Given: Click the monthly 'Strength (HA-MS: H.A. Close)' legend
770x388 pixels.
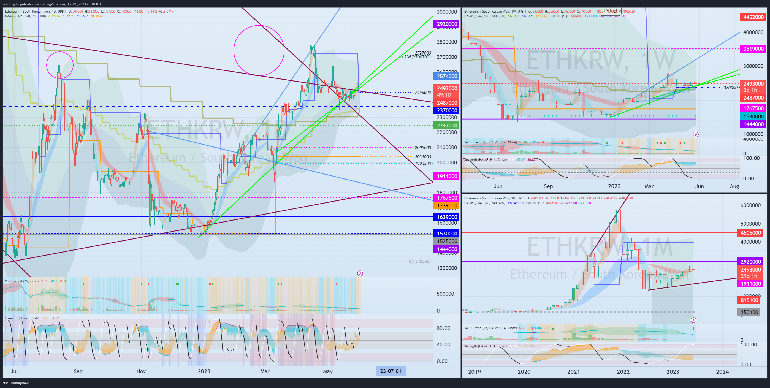Looking at the screenshot, I should tap(485, 346).
